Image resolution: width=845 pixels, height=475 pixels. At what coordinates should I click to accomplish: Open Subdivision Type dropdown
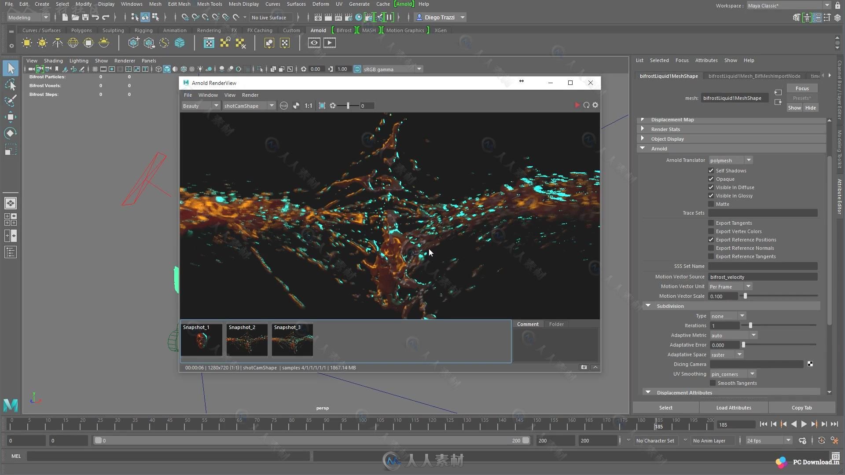click(x=727, y=316)
